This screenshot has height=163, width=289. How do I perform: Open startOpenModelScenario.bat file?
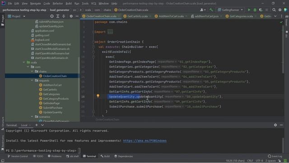coord(52,53)
